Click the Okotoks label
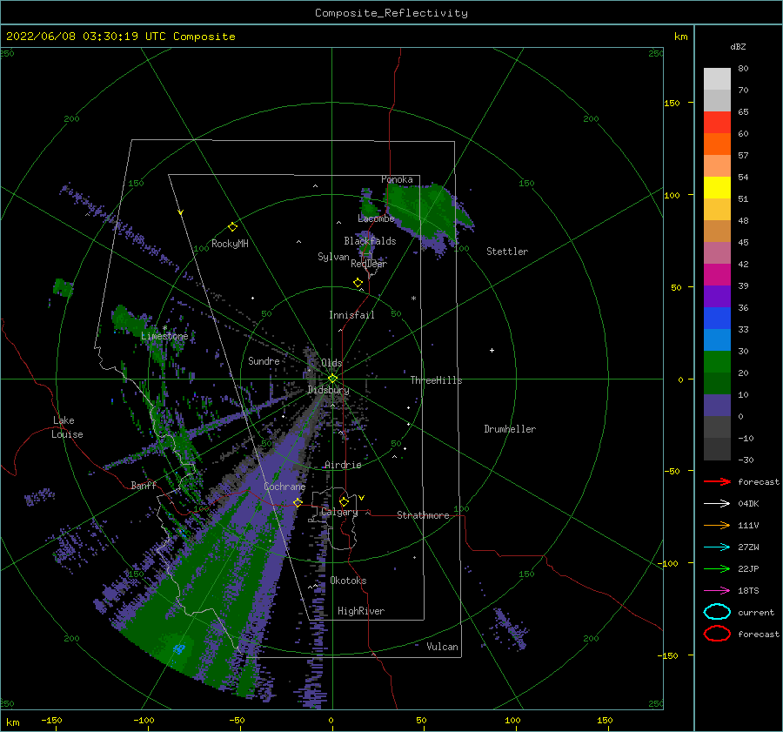The height and width of the screenshot is (732, 783). [348, 581]
